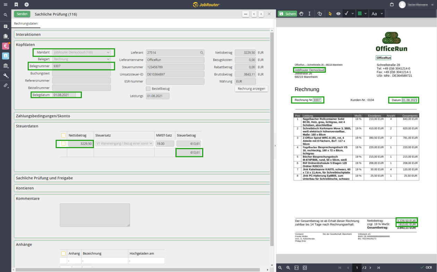
Task: Go to previous page in viewer
Action: point(348,268)
